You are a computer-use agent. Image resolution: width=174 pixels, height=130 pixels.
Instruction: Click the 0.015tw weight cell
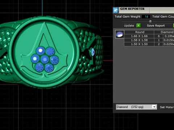[169, 40]
